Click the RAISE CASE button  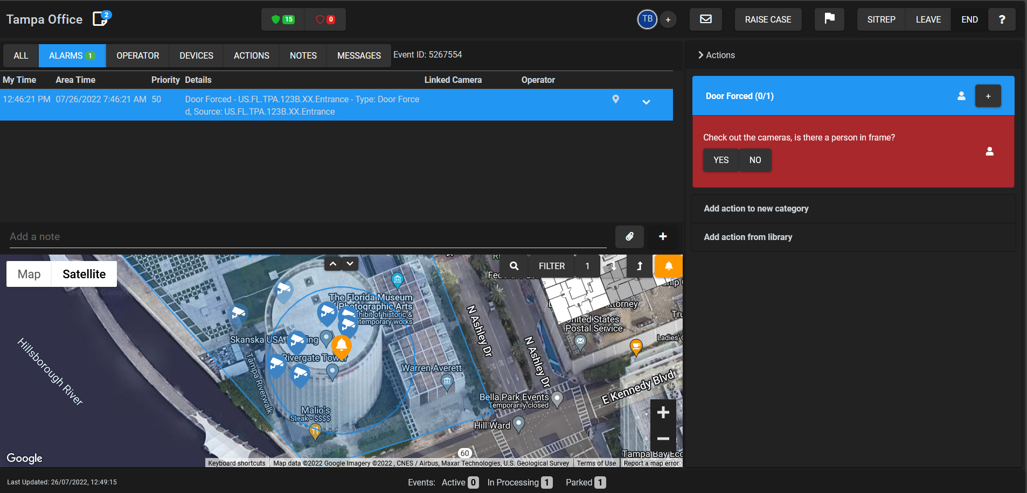[768, 19]
